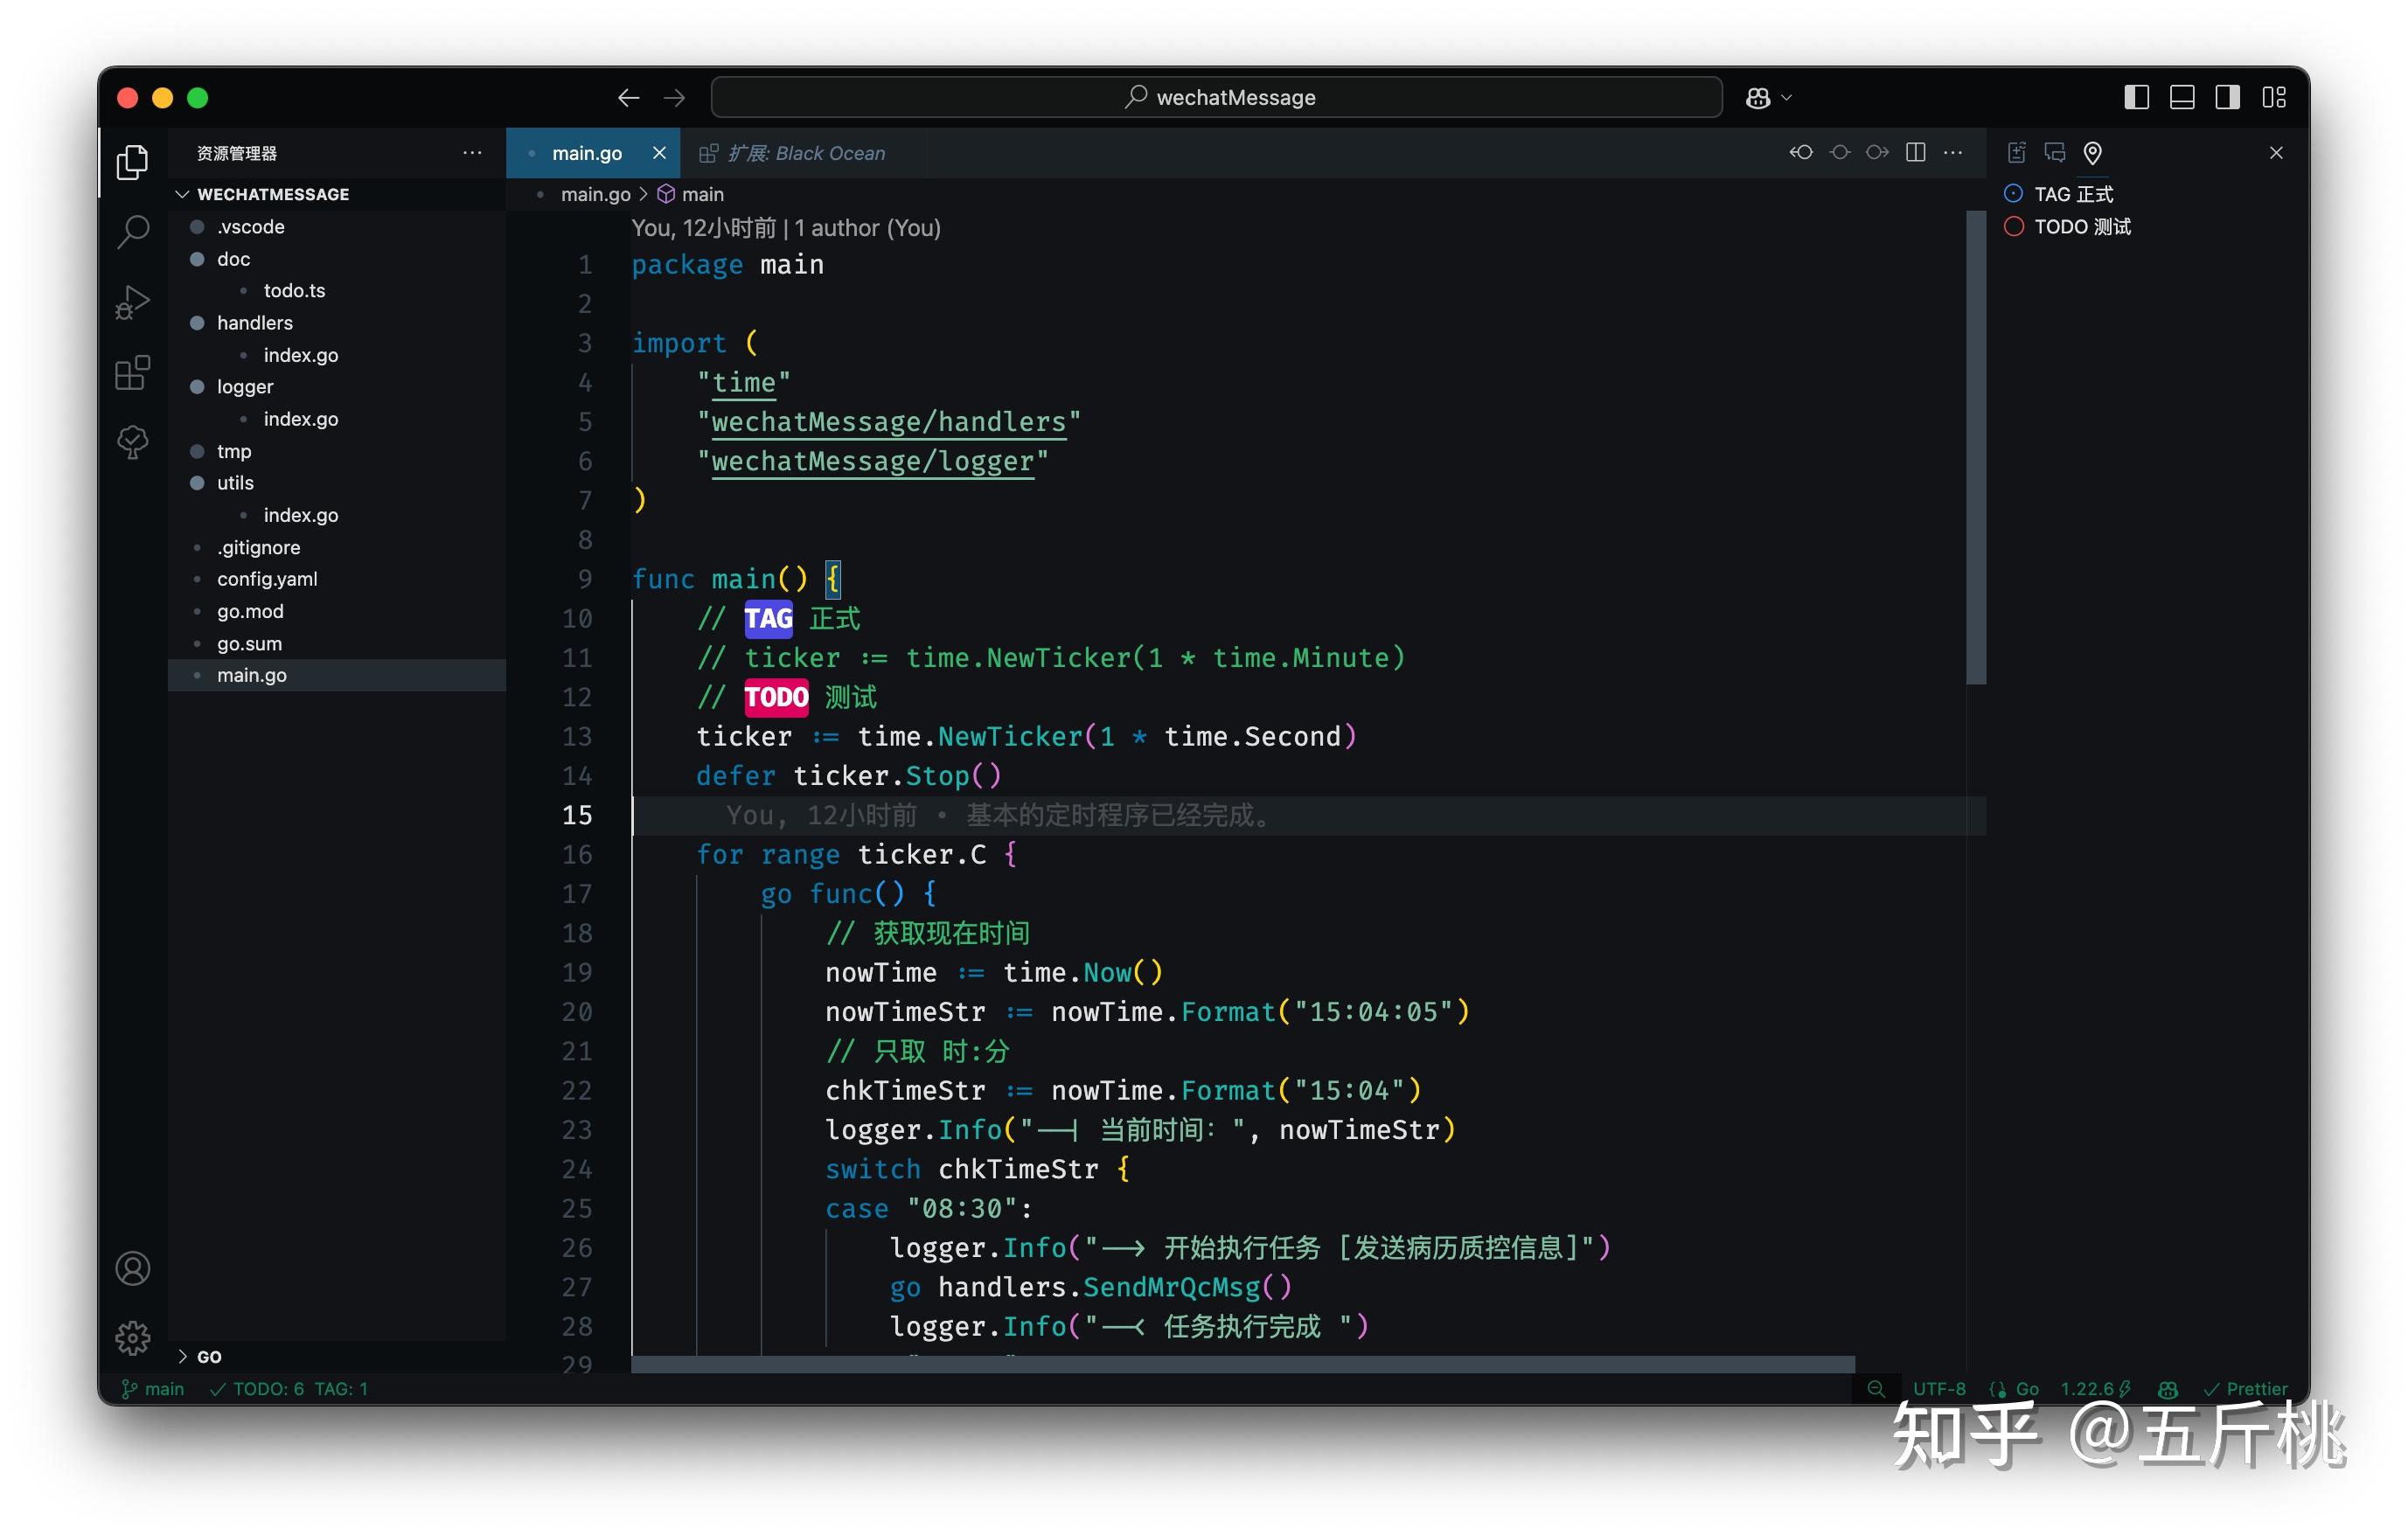2408x1535 pixels.
Task: Toggle primary sidebar visibility
Action: [2136, 98]
